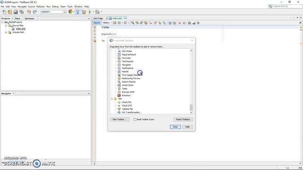Close the index.php editor tab
Image resolution: width=303 pixels, height=170 pixels.
125,18
